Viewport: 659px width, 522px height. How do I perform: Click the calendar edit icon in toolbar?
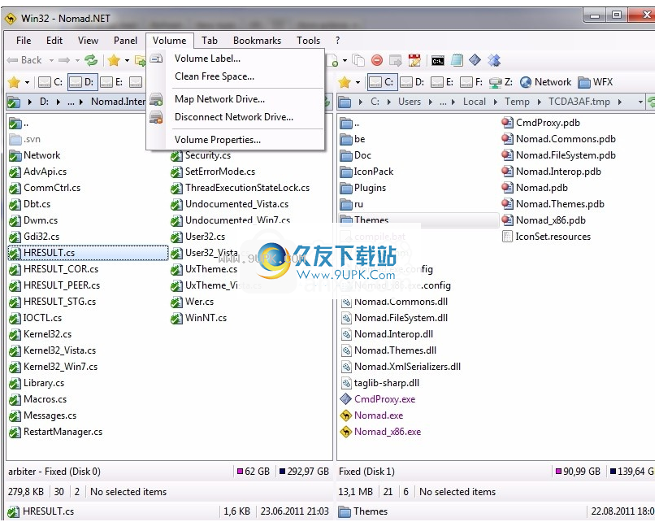(x=414, y=60)
